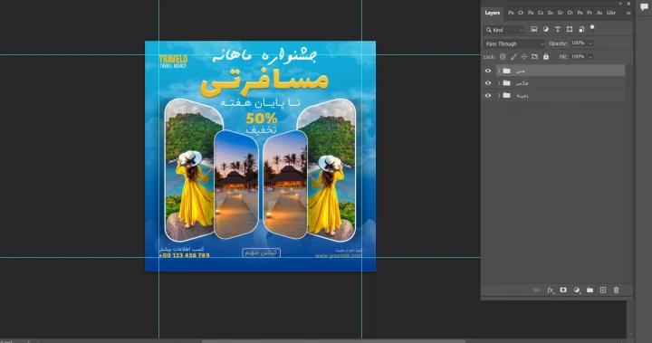
Task: Click the Create new layer icon
Action: tap(603, 290)
